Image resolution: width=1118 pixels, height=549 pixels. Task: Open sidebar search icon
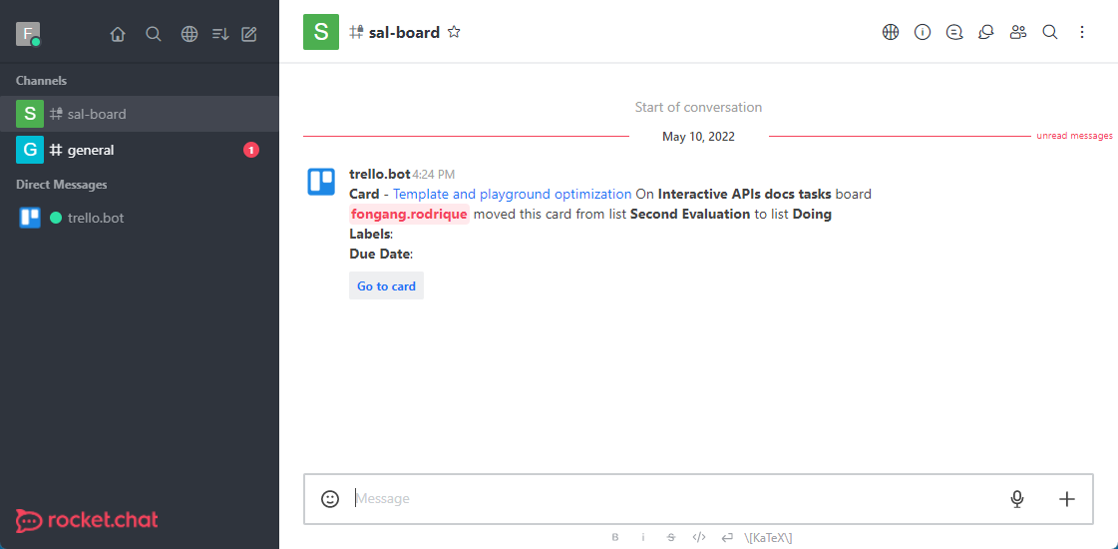(x=154, y=34)
